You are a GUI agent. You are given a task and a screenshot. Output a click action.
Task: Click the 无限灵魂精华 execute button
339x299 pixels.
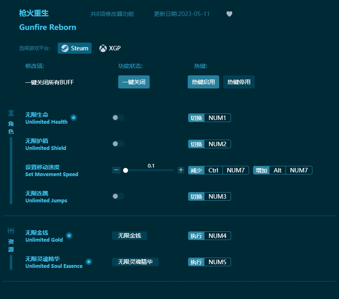click(135, 262)
